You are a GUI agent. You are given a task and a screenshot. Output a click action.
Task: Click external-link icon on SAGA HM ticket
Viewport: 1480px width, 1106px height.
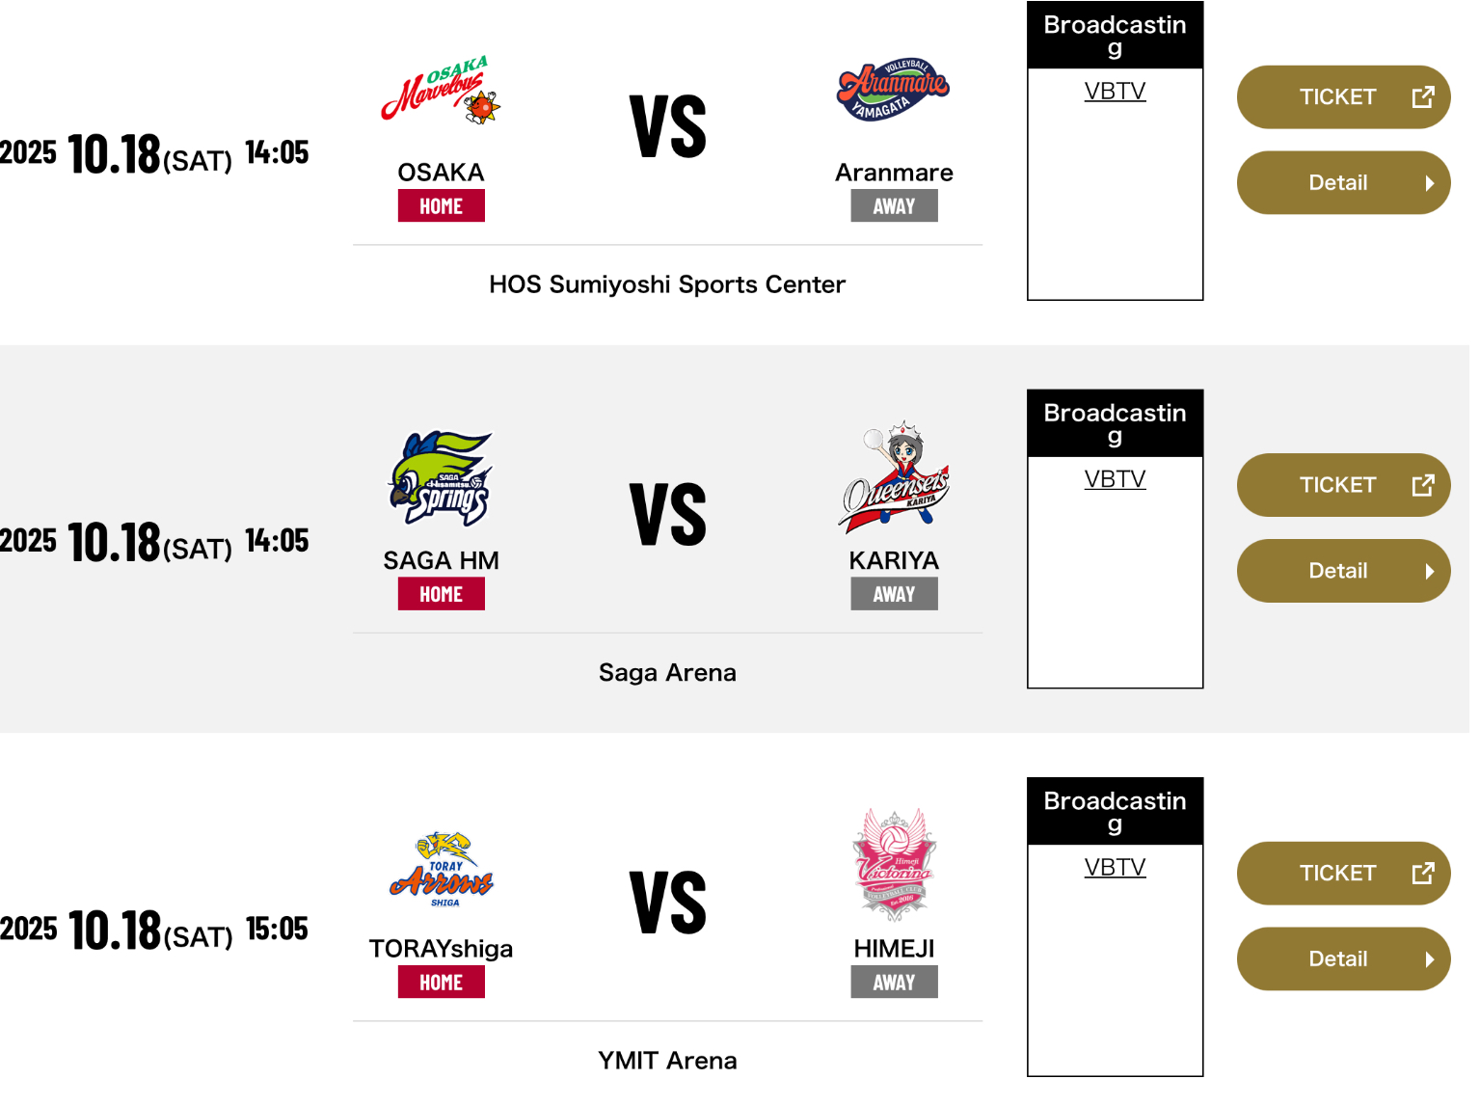[1423, 485]
